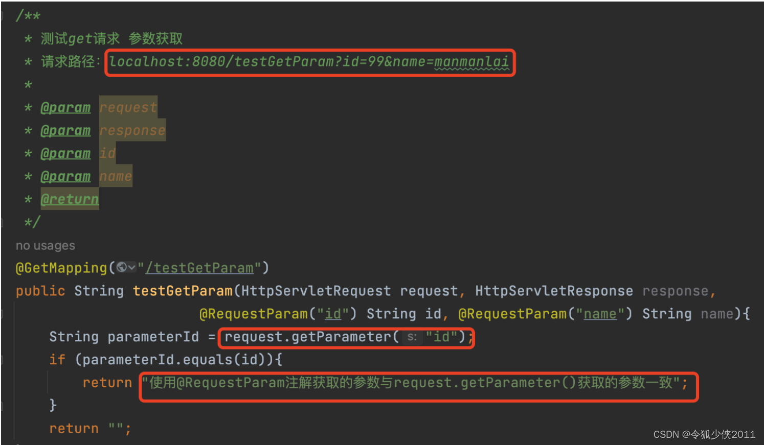Screen dimensions: 764x445
Task: Click the "public" keyword of the method
Action: 40,291
